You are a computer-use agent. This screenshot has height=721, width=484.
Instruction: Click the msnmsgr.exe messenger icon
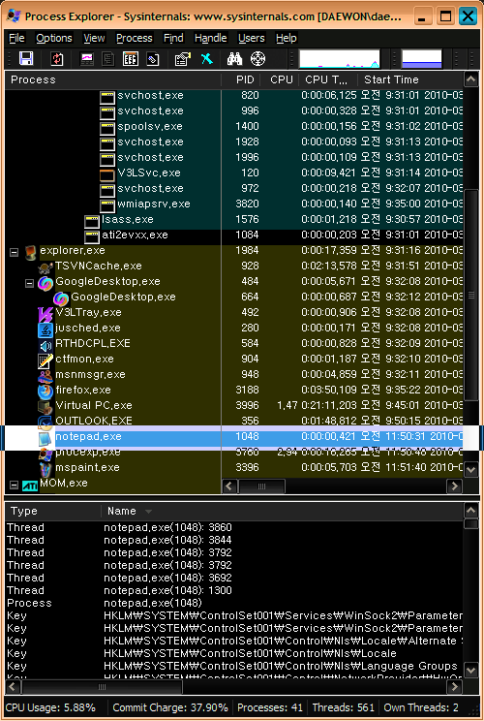(45, 376)
